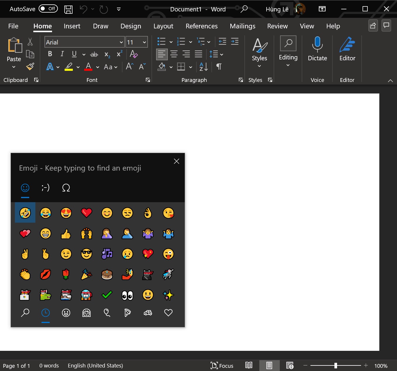Click English (United States) language button
Image resolution: width=397 pixels, height=371 pixels.
tap(95, 365)
